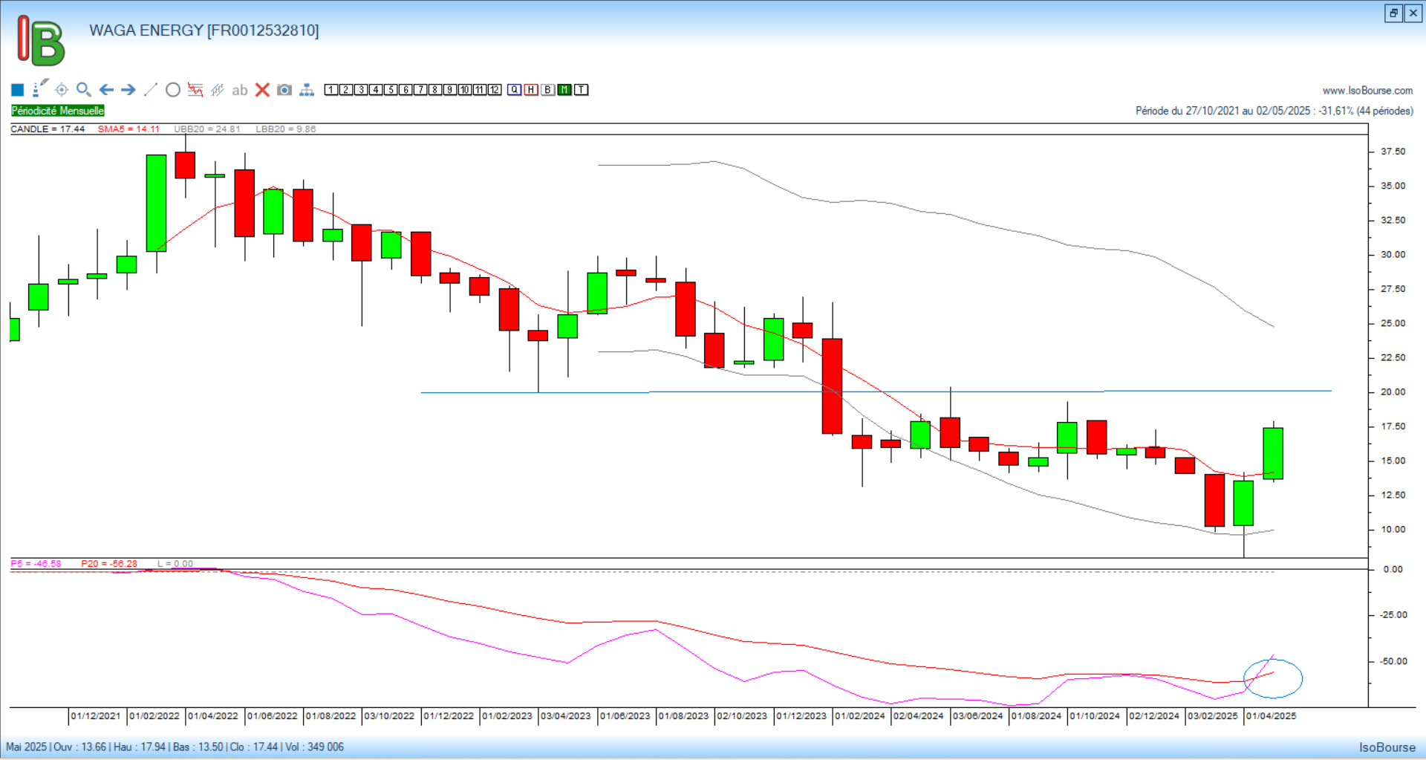Select period button 7
This screenshot has height=760, width=1426.
[x=420, y=90]
